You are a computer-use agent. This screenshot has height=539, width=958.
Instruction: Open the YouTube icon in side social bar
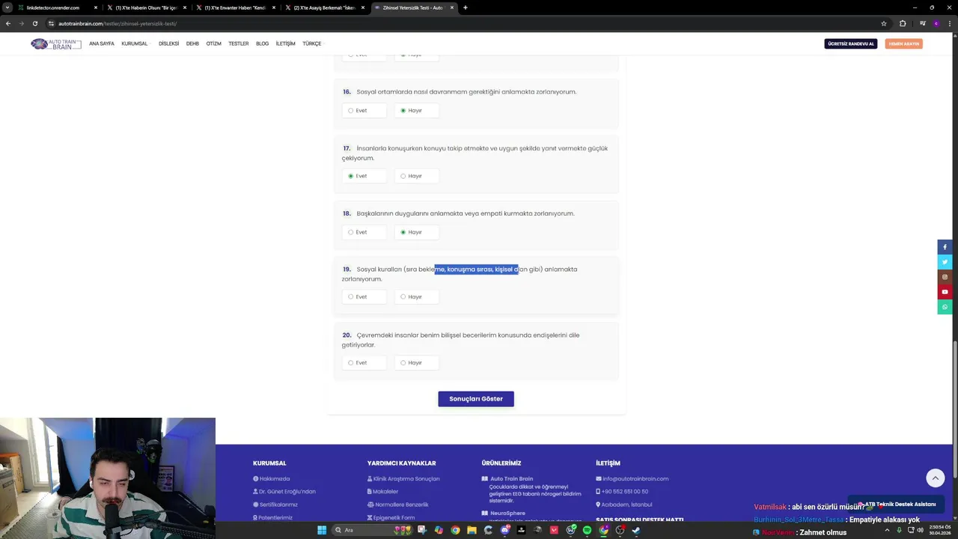coord(945,292)
